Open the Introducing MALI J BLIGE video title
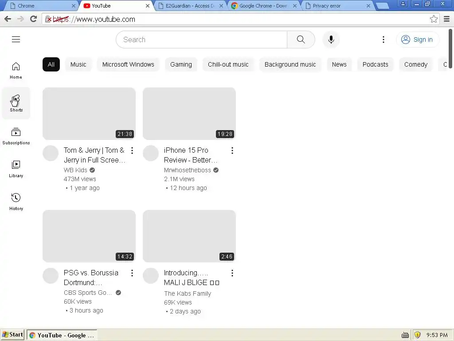This screenshot has width=454, height=341. point(192,278)
